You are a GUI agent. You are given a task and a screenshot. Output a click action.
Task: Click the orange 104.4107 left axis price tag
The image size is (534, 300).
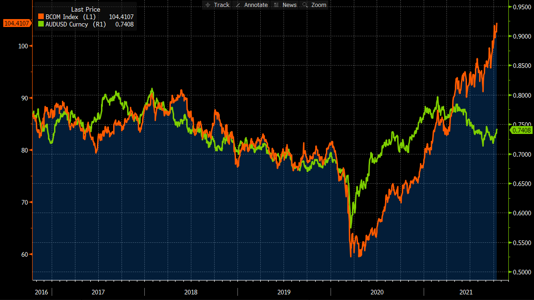16,23
